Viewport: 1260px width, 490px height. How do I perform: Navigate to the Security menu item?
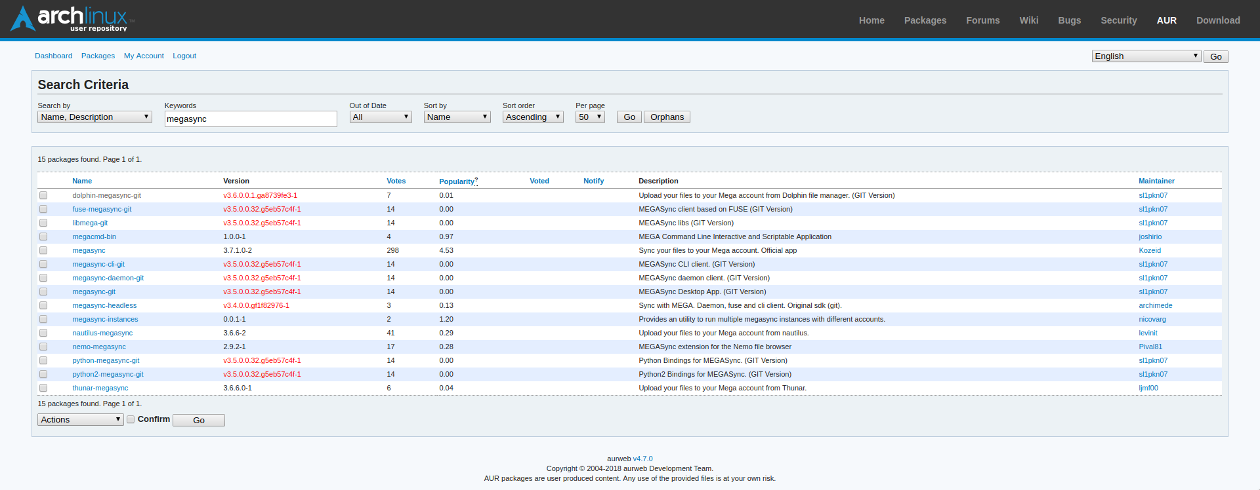tap(1119, 20)
